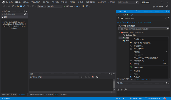
Task: Click the browser refresh icon in toolbar
Action: [77, 6]
